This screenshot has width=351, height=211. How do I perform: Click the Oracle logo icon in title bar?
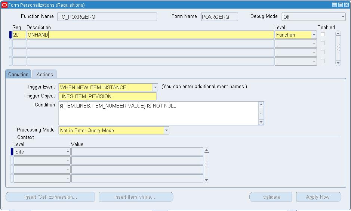4,5
